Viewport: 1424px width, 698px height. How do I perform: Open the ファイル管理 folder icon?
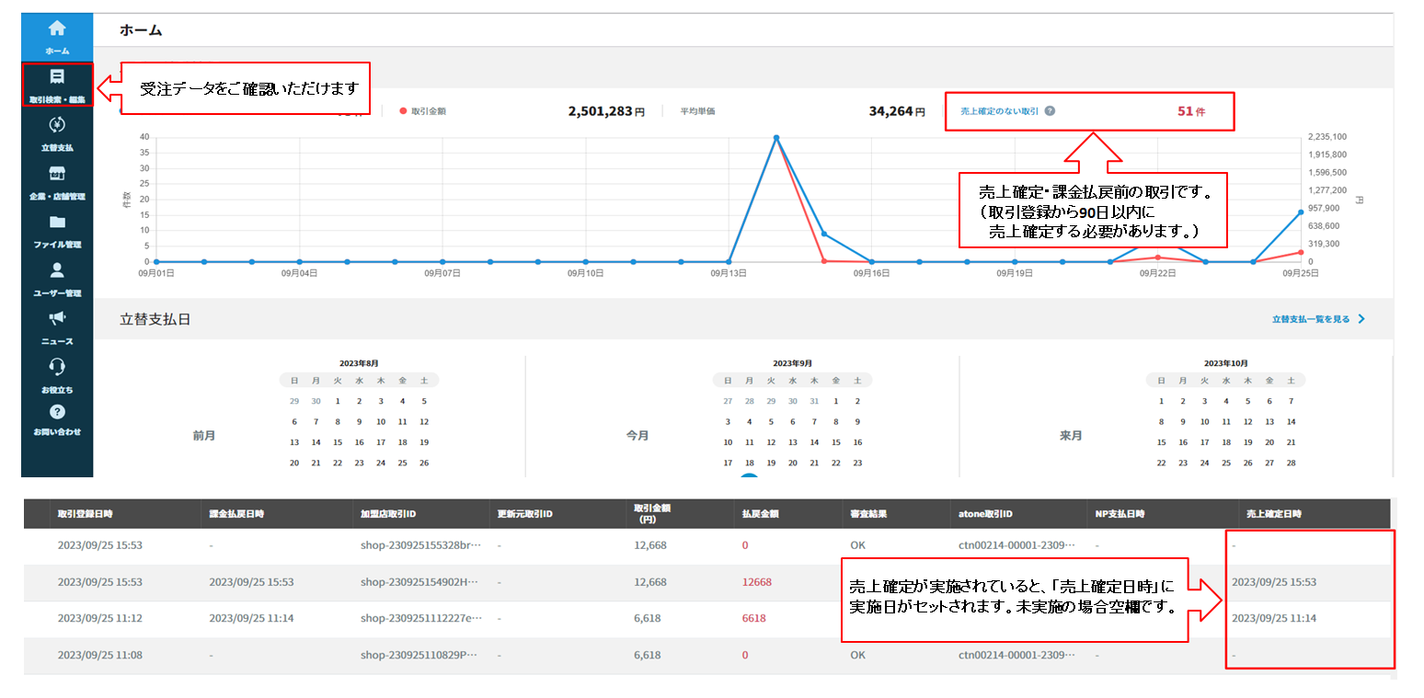tap(57, 223)
